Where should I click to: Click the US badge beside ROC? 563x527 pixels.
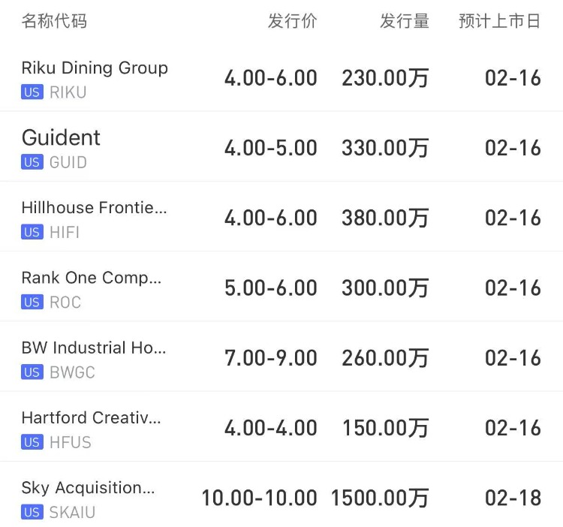(x=32, y=302)
